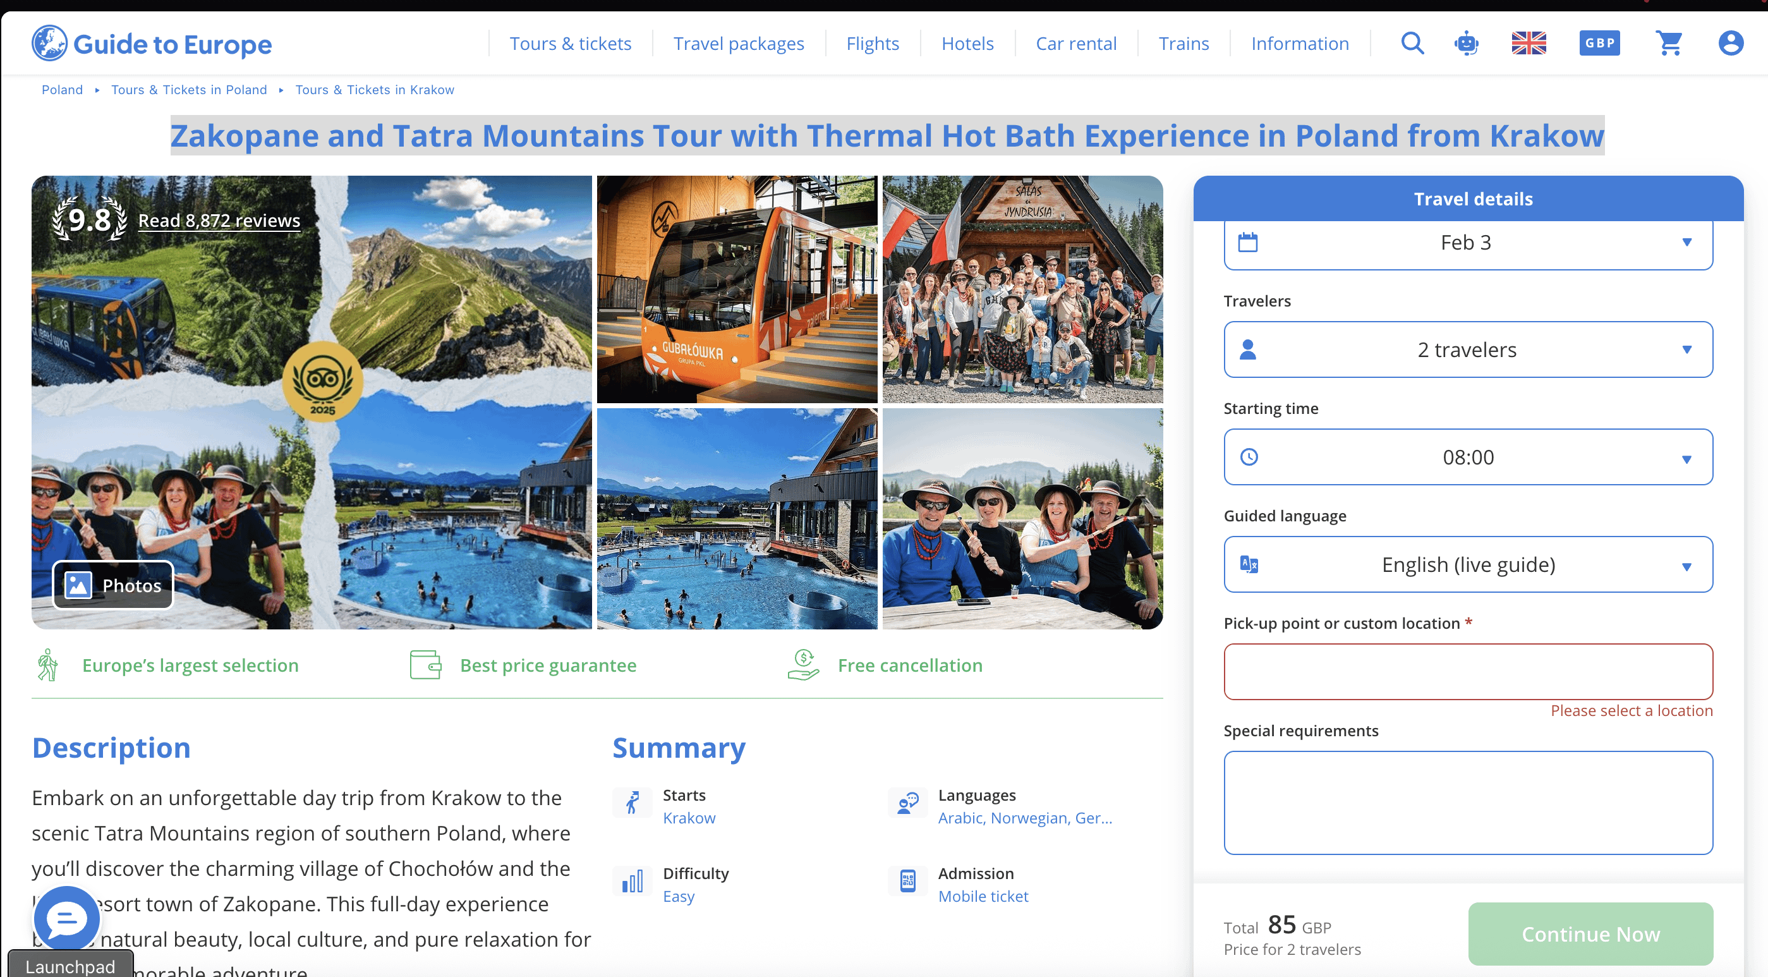Viewport: 1768px width, 977px height.
Task: Click Read 8,872 reviews link
Action: (219, 221)
